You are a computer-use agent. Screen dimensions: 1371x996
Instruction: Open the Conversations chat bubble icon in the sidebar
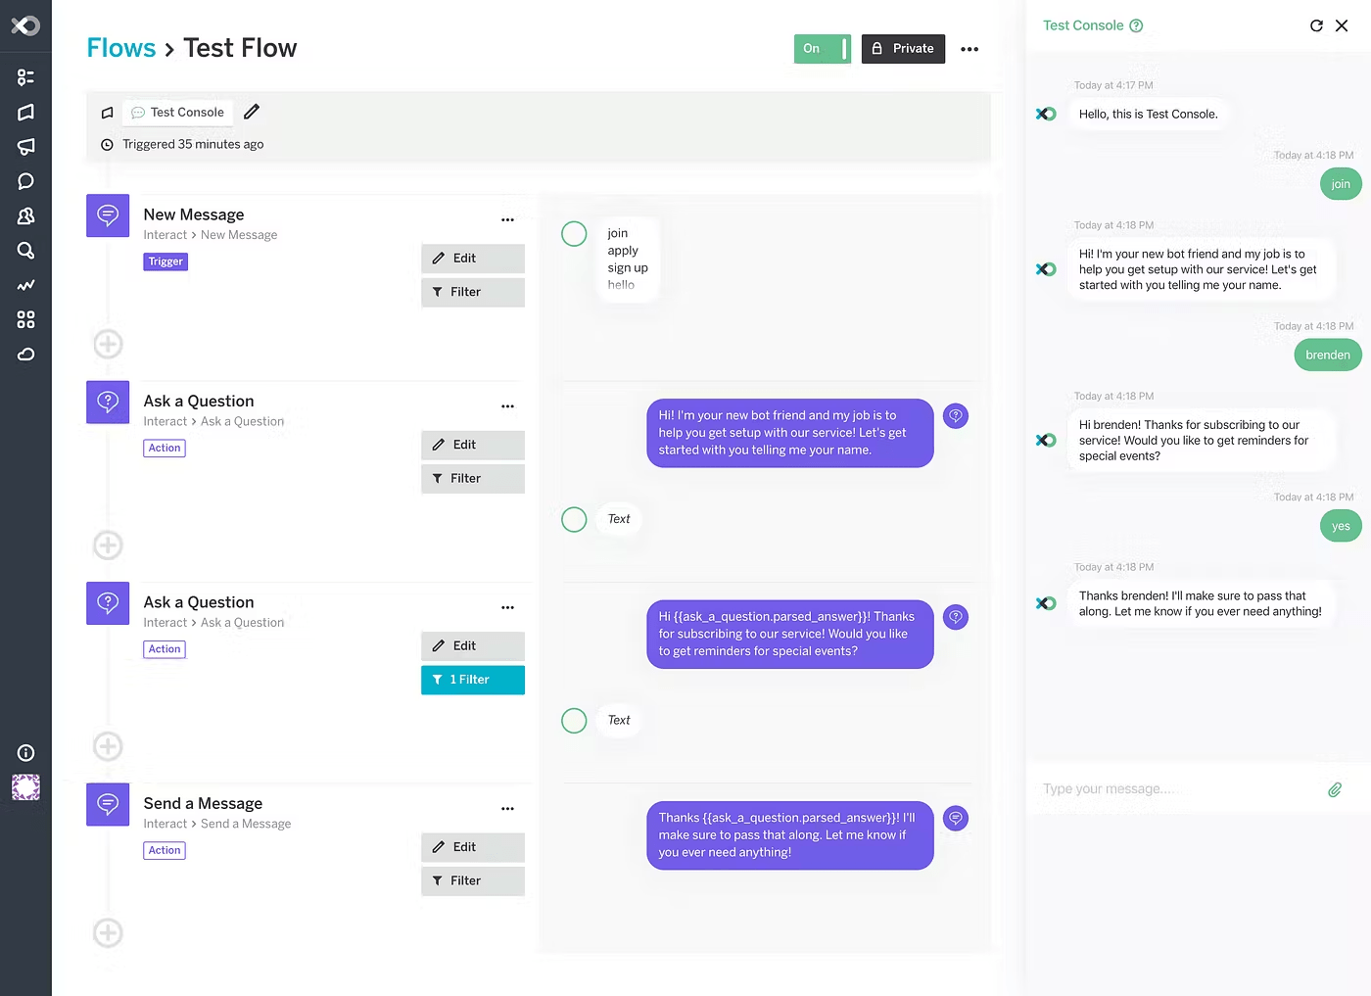tap(25, 181)
